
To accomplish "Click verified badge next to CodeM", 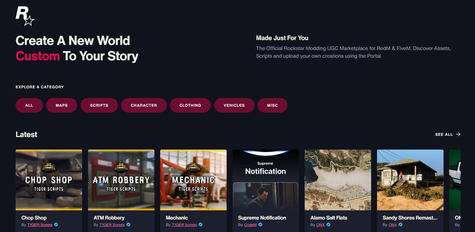I will click(260, 225).
